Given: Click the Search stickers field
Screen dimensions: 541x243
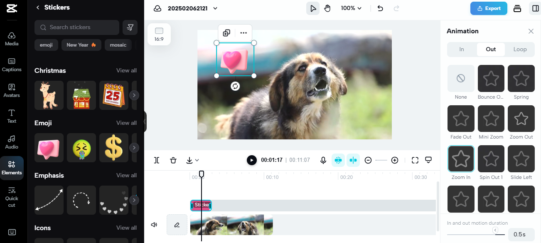Looking at the screenshot, I should (x=77, y=27).
